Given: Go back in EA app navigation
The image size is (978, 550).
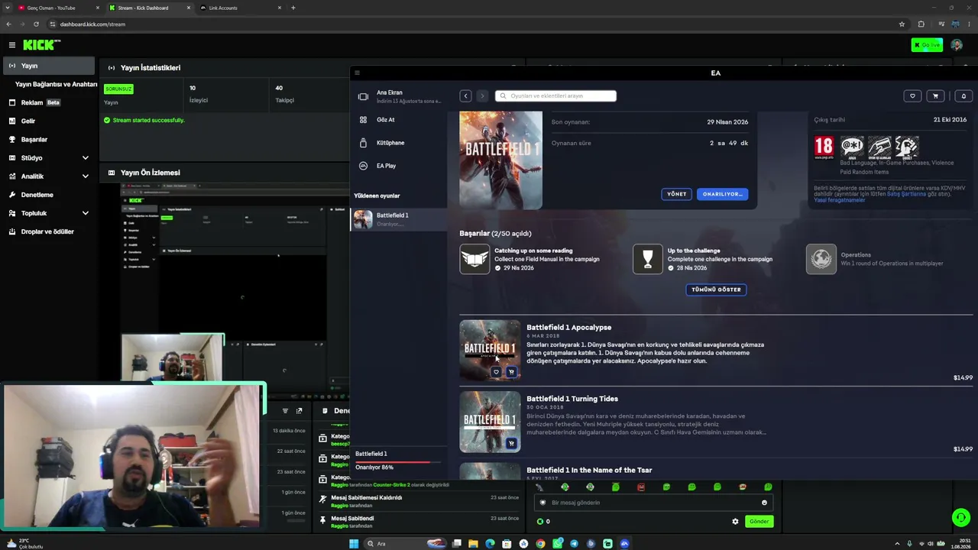Looking at the screenshot, I should click(465, 95).
